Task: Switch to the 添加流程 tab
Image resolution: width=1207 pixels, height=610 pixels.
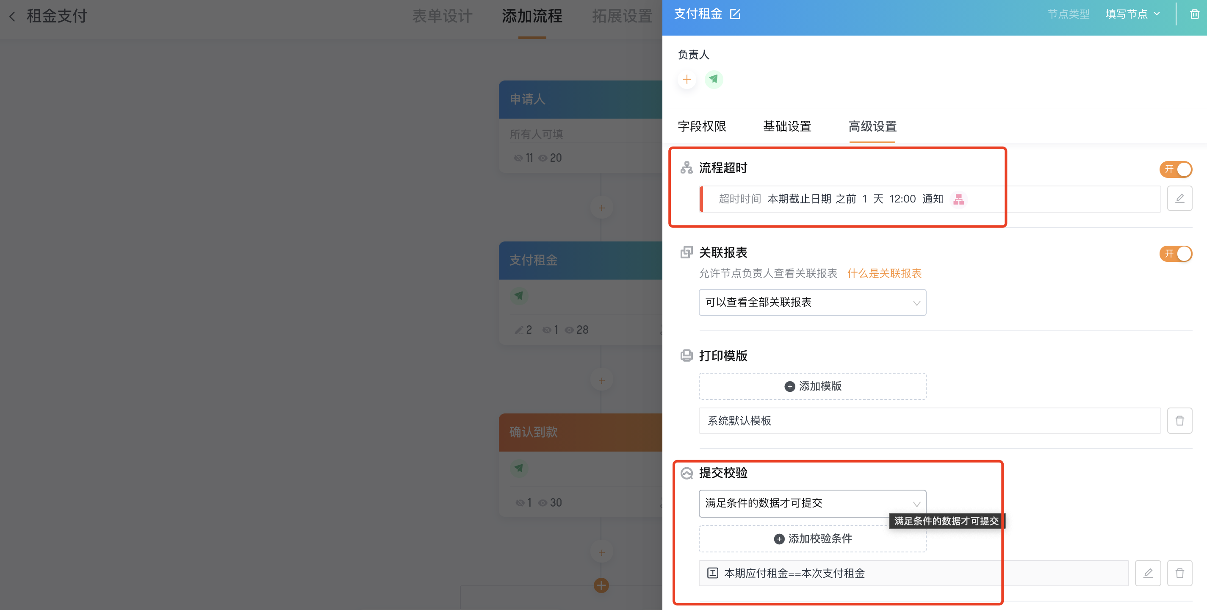Action: (532, 17)
